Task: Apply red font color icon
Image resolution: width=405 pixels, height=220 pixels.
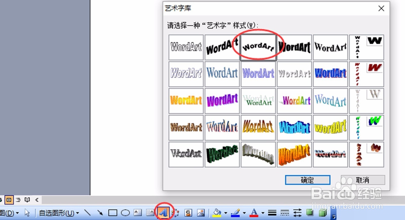Action: tap(254, 213)
